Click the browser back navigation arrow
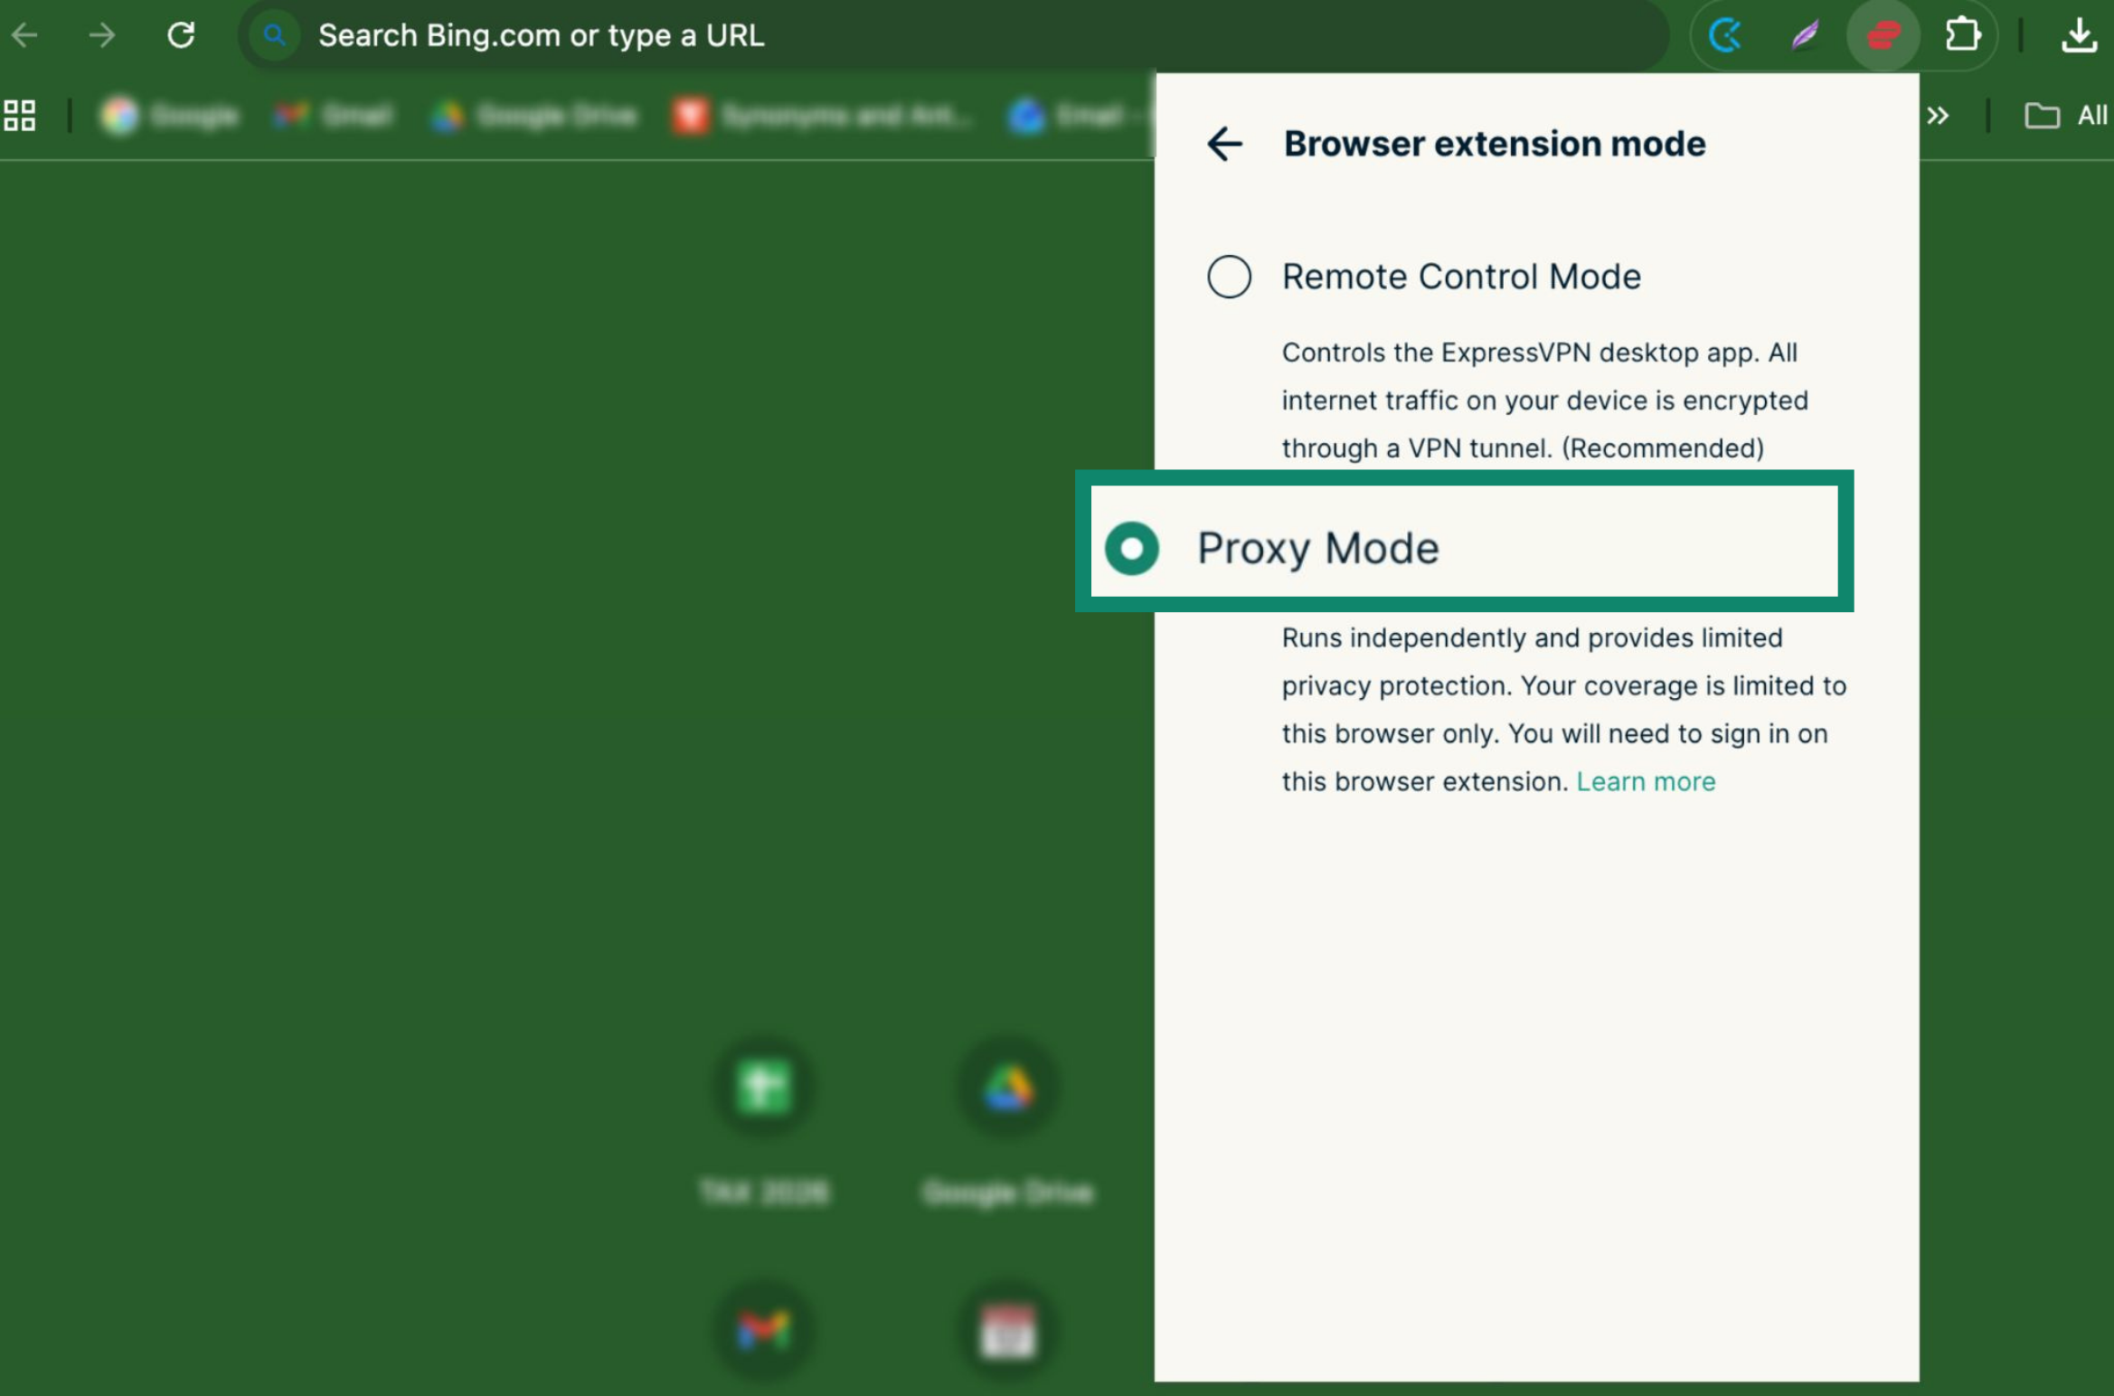The width and height of the screenshot is (2114, 1396). tap(25, 36)
